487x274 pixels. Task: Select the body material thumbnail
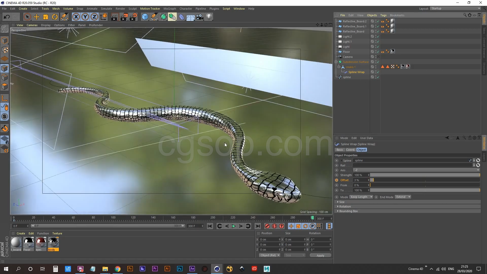(x=54, y=243)
